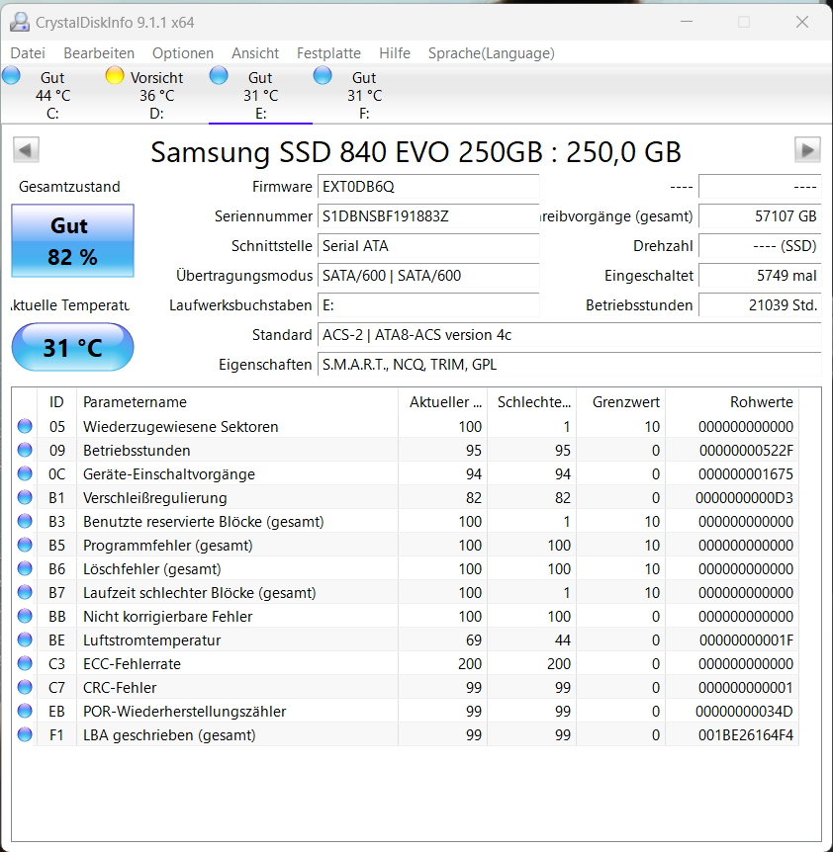Click raw value 001BE26164F4
Viewport: 833px width, 852px height.
(746, 735)
